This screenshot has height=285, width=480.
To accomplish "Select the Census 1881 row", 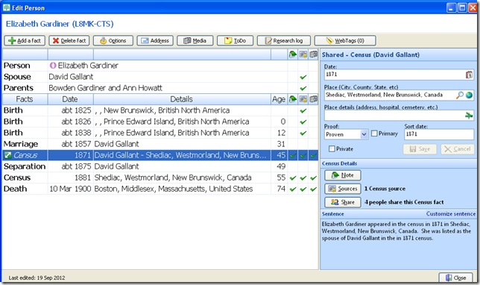I will tap(160, 178).
